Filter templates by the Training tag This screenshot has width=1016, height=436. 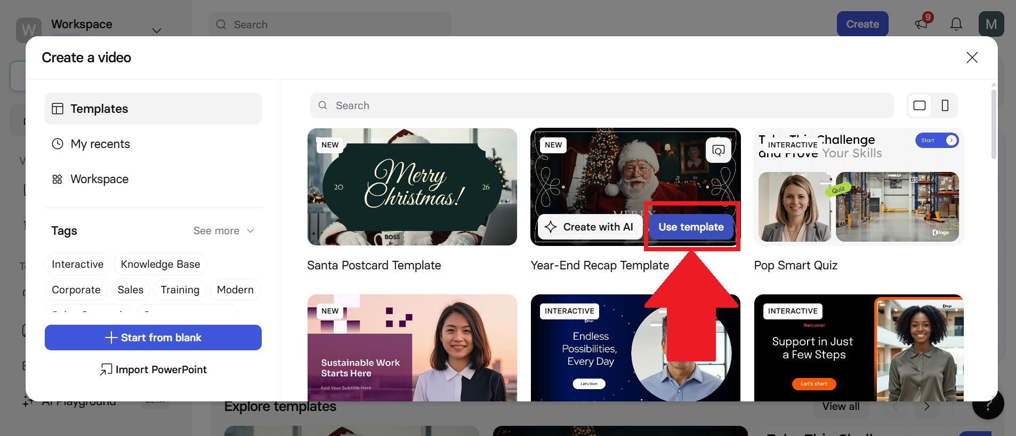click(x=180, y=290)
